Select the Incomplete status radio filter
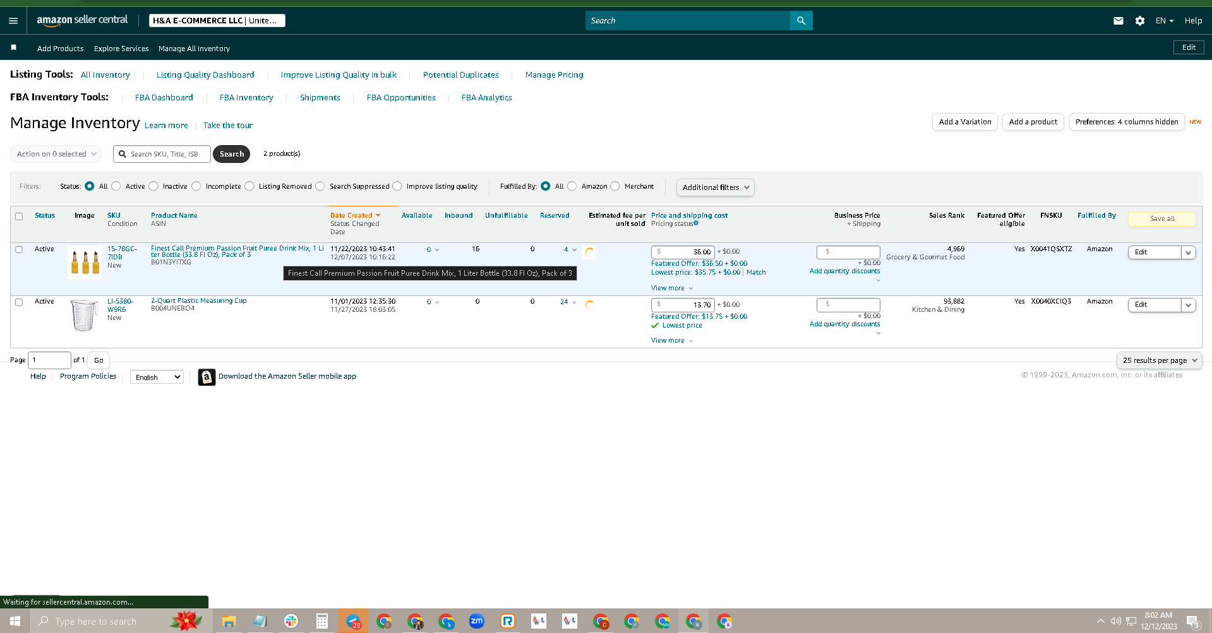This screenshot has width=1212, height=633. 196,186
